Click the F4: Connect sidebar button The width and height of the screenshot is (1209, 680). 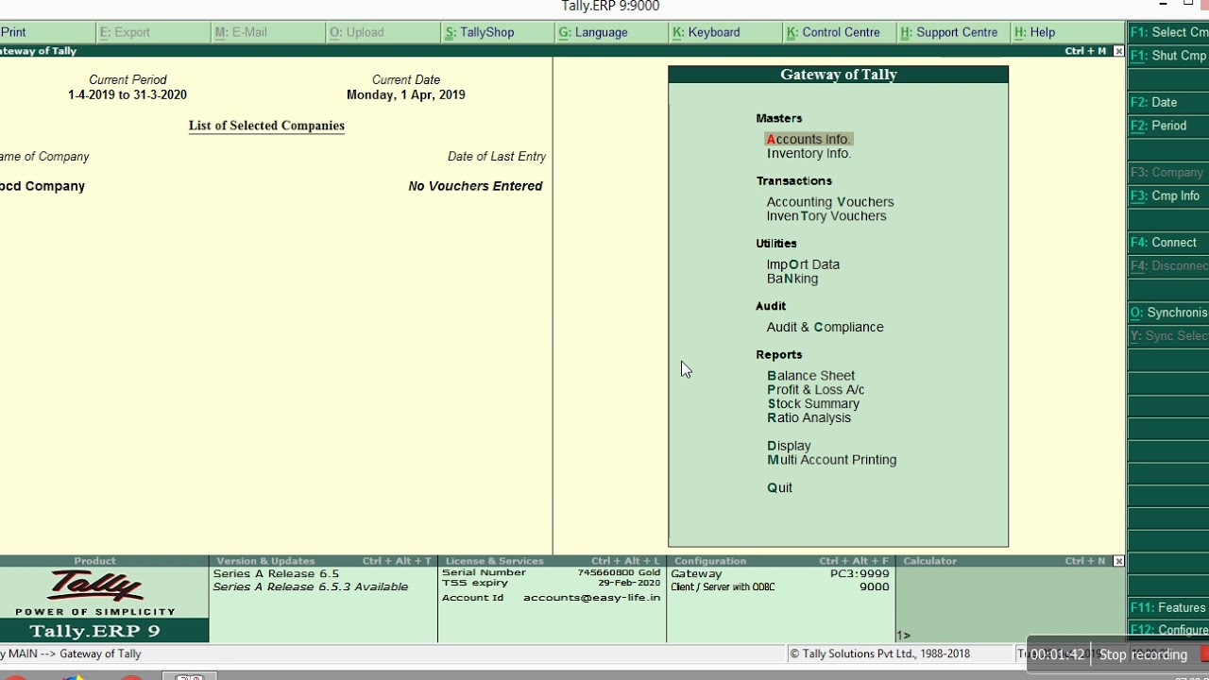[1168, 243]
